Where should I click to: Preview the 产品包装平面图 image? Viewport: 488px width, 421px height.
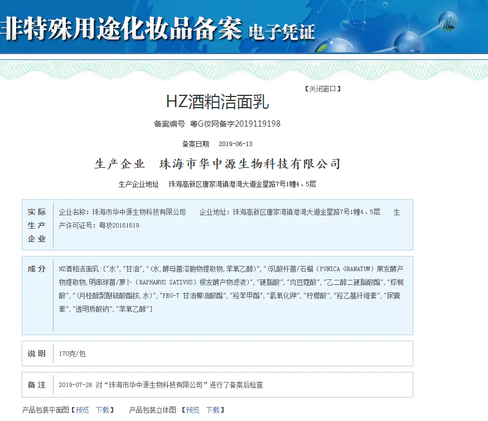click(82, 410)
